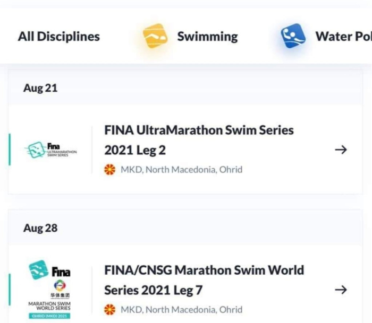Click the OHRID (MKD) 2021 badge on the logo
The image size is (372, 323).
(x=49, y=316)
